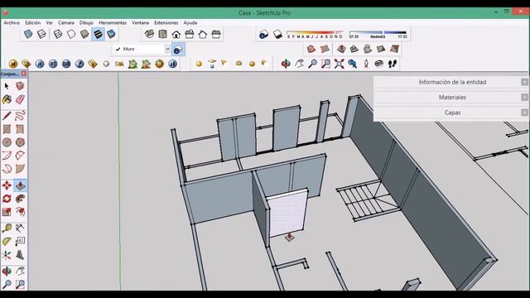This screenshot has height=298, width=530.
Task: Pick the Scale tool
Action: pos(7,212)
